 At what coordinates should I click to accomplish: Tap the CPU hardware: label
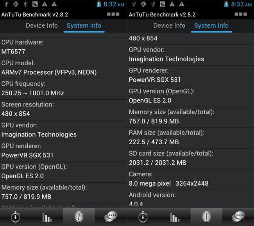point(22,43)
